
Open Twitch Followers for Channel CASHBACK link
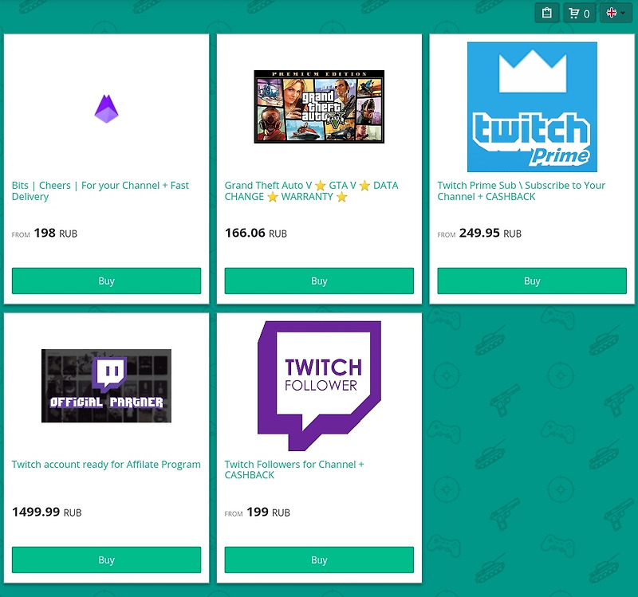click(294, 469)
